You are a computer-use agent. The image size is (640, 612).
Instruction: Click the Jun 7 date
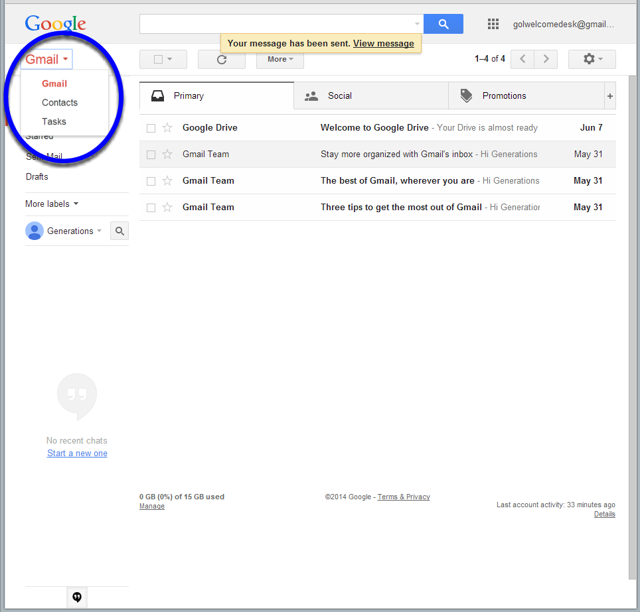(x=591, y=127)
